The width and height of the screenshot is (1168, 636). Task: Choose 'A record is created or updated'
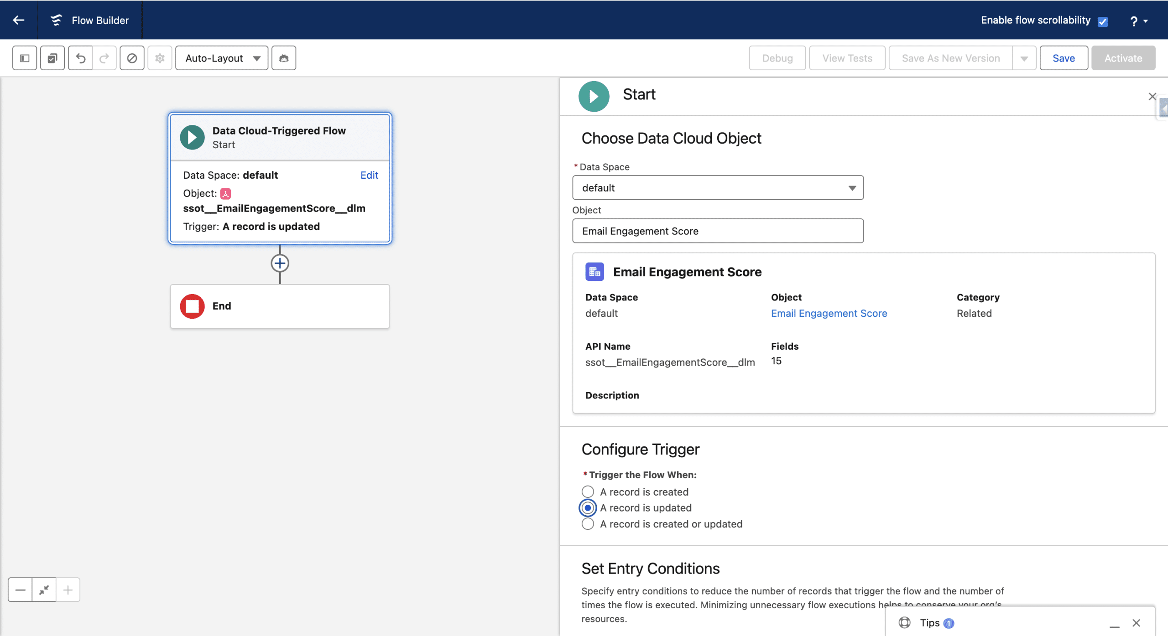coord(588,524)
